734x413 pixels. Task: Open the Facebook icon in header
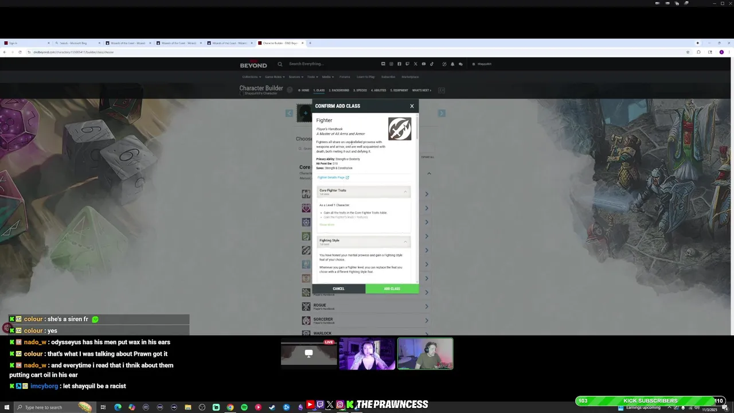399,64
